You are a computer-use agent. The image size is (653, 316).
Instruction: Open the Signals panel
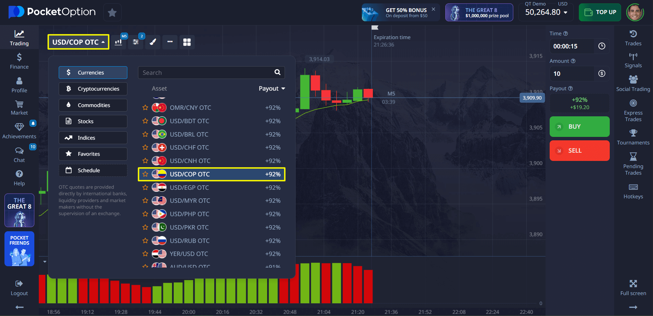(633, 60)
